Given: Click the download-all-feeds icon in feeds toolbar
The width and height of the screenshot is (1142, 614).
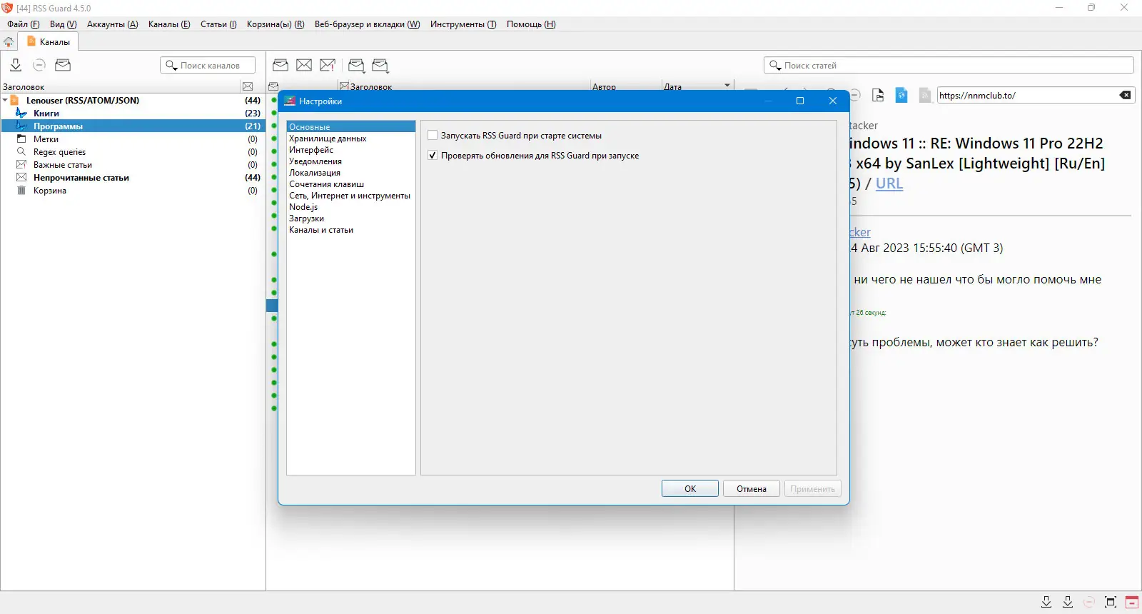Looking at the screenshot, I should (x=16, y=65).
